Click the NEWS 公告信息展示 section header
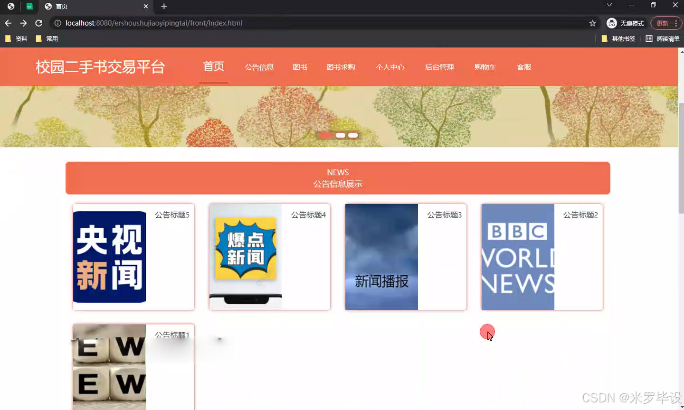Screen dimensions: 684x410 [x=338, y=178]
